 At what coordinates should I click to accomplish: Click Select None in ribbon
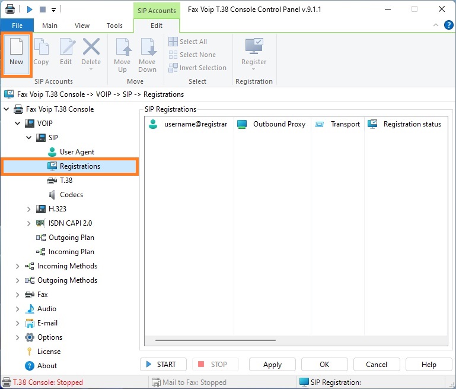coord(192,55)
